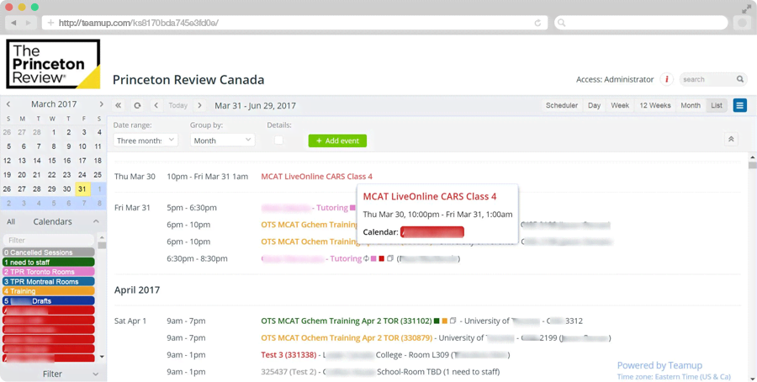757x382 pixels.
Task: Click the search input field
Action: pos(707,79)
